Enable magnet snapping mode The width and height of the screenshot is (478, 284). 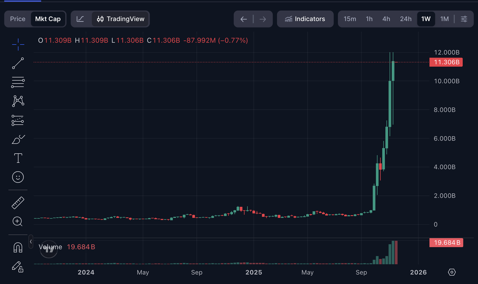[18, 247]
